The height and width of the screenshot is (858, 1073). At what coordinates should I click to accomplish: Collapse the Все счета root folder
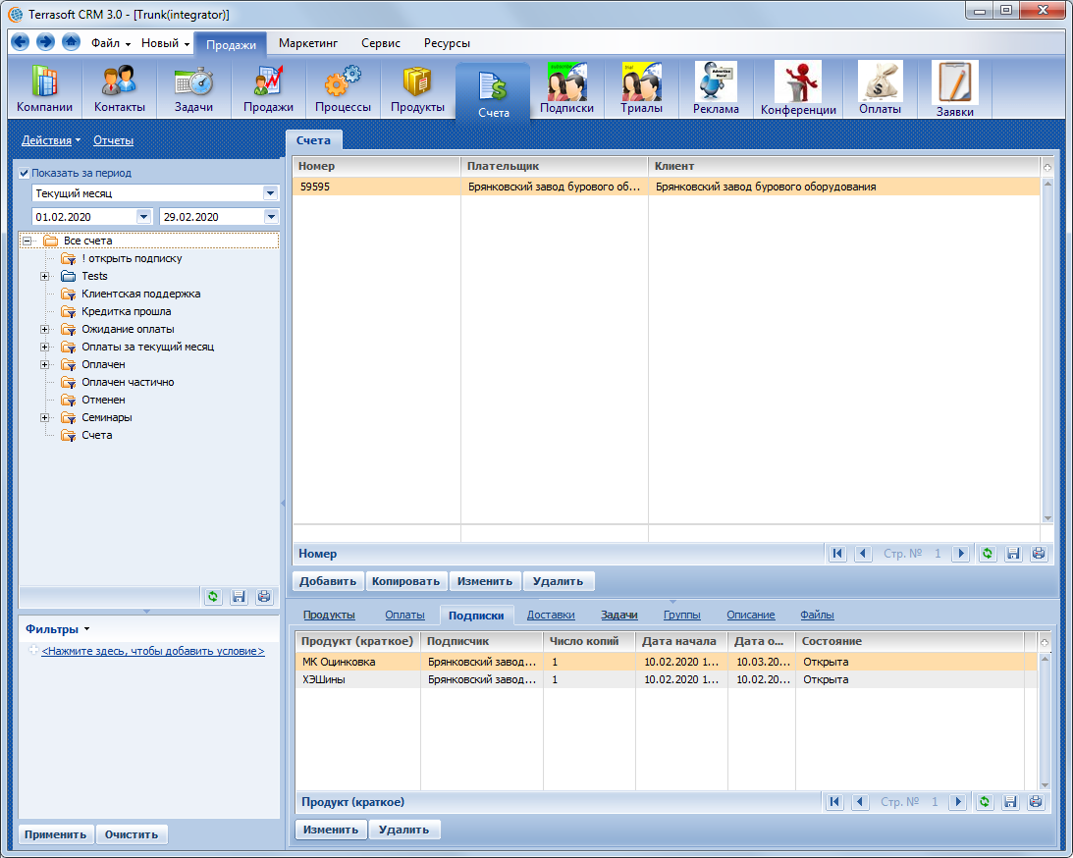point(27,241)
